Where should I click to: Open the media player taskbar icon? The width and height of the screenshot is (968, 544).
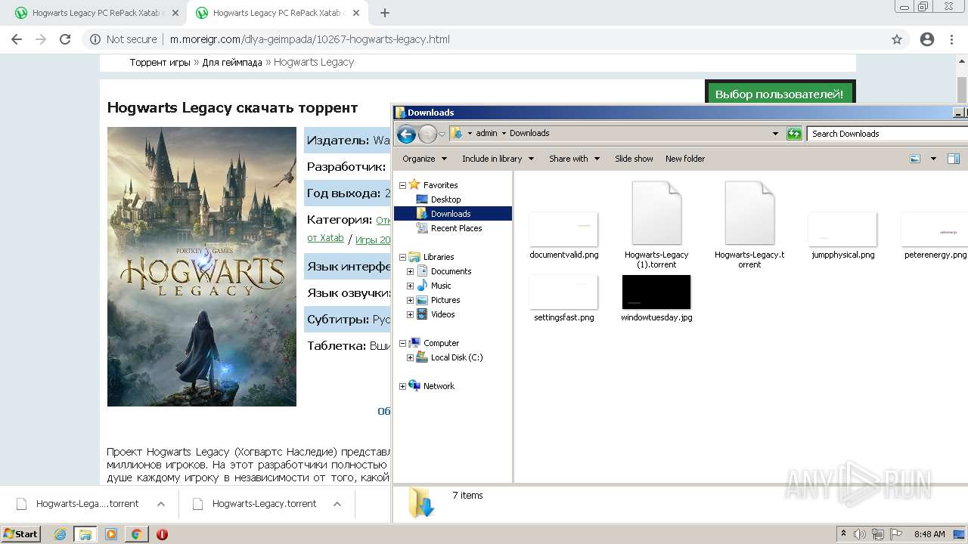111,534
